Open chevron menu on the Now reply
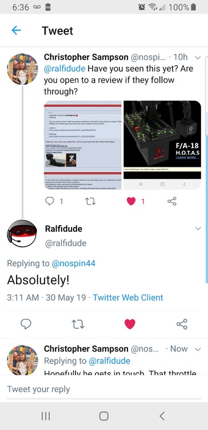 tap(198, 349)
